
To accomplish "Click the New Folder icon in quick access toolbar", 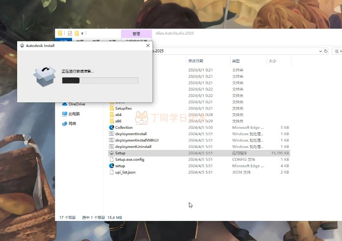I will click(x=77, y=33).
